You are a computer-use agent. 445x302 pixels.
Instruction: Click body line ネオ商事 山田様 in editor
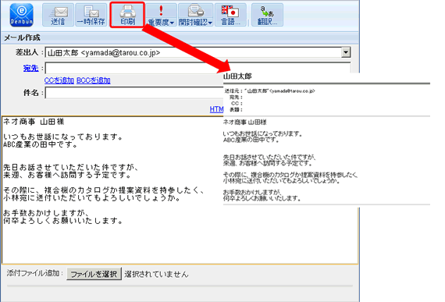coord(34,122)
